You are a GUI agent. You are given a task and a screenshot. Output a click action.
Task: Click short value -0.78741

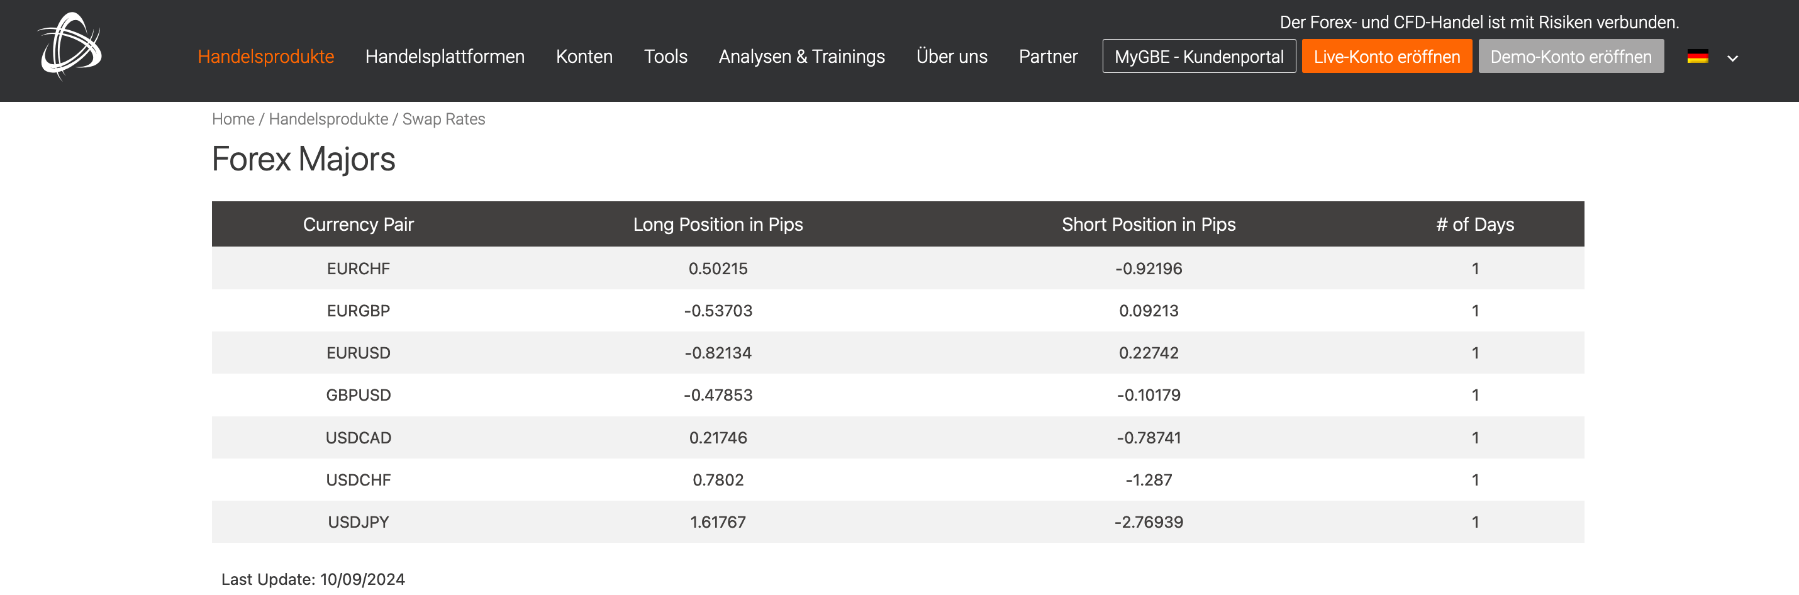click(x=1148, y=438)
